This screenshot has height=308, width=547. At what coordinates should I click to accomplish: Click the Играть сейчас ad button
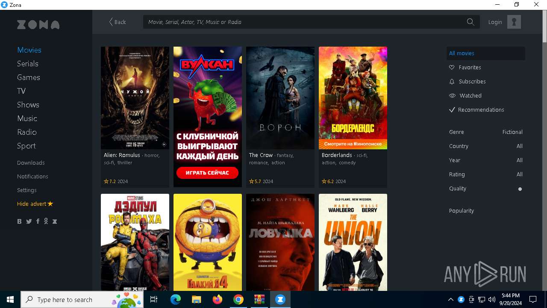click(208, 173)
